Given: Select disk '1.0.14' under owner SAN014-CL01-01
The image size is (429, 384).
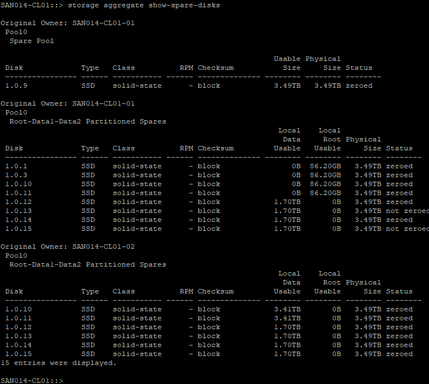Looking at the screenshot, I should pyautogui.click(x=18, y=220).
